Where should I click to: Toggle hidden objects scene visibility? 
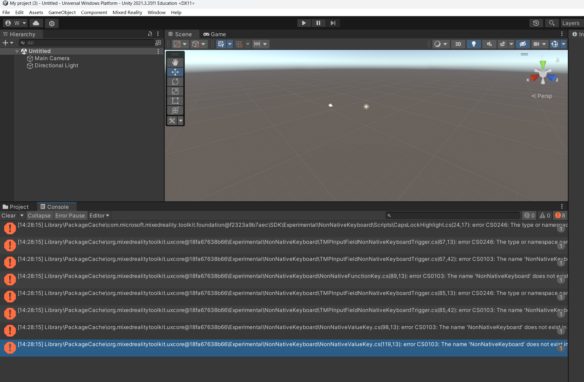[523, 44]
